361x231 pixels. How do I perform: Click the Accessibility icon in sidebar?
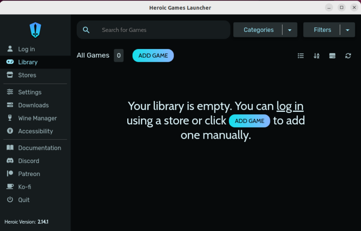tap(10, 131)
